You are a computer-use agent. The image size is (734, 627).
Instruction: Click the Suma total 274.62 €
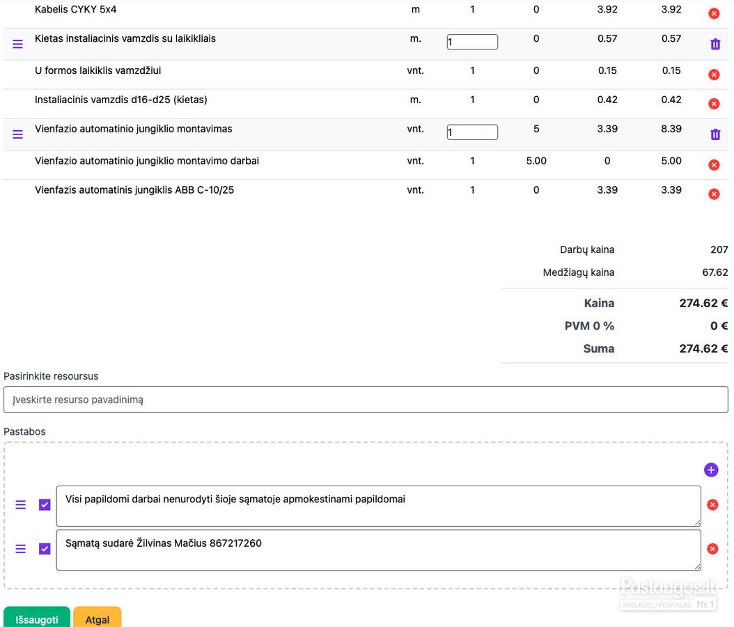[x=703, y=348]
